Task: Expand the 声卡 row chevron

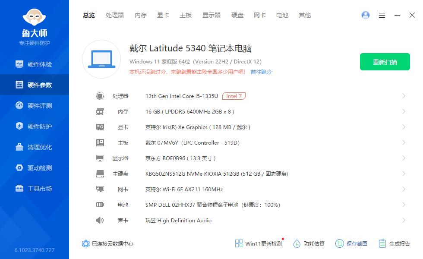Action: point(404,221)
